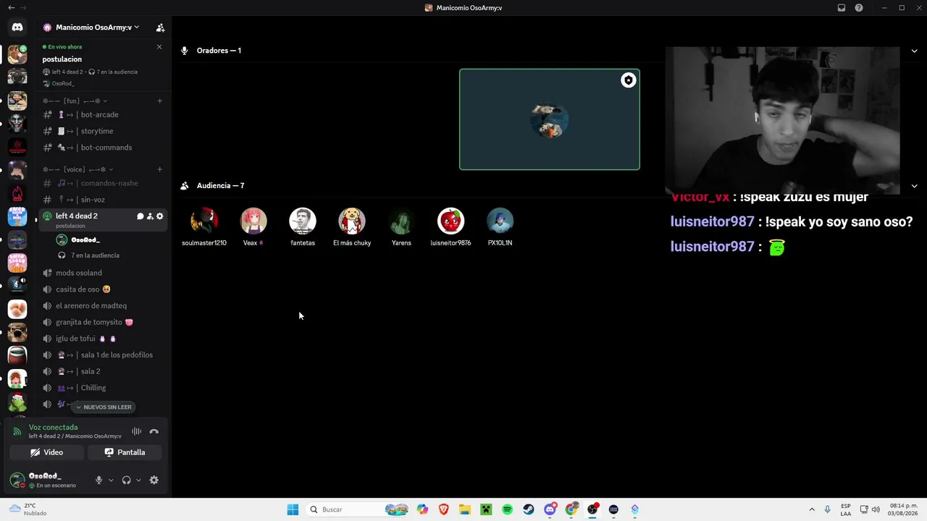Select the left 4 dead 2 stage channel
927x521 pixels.
click(x=103, y=219)
